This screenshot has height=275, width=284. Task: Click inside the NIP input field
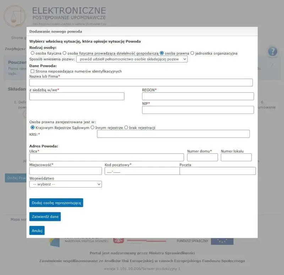click(x=197, y=110)
